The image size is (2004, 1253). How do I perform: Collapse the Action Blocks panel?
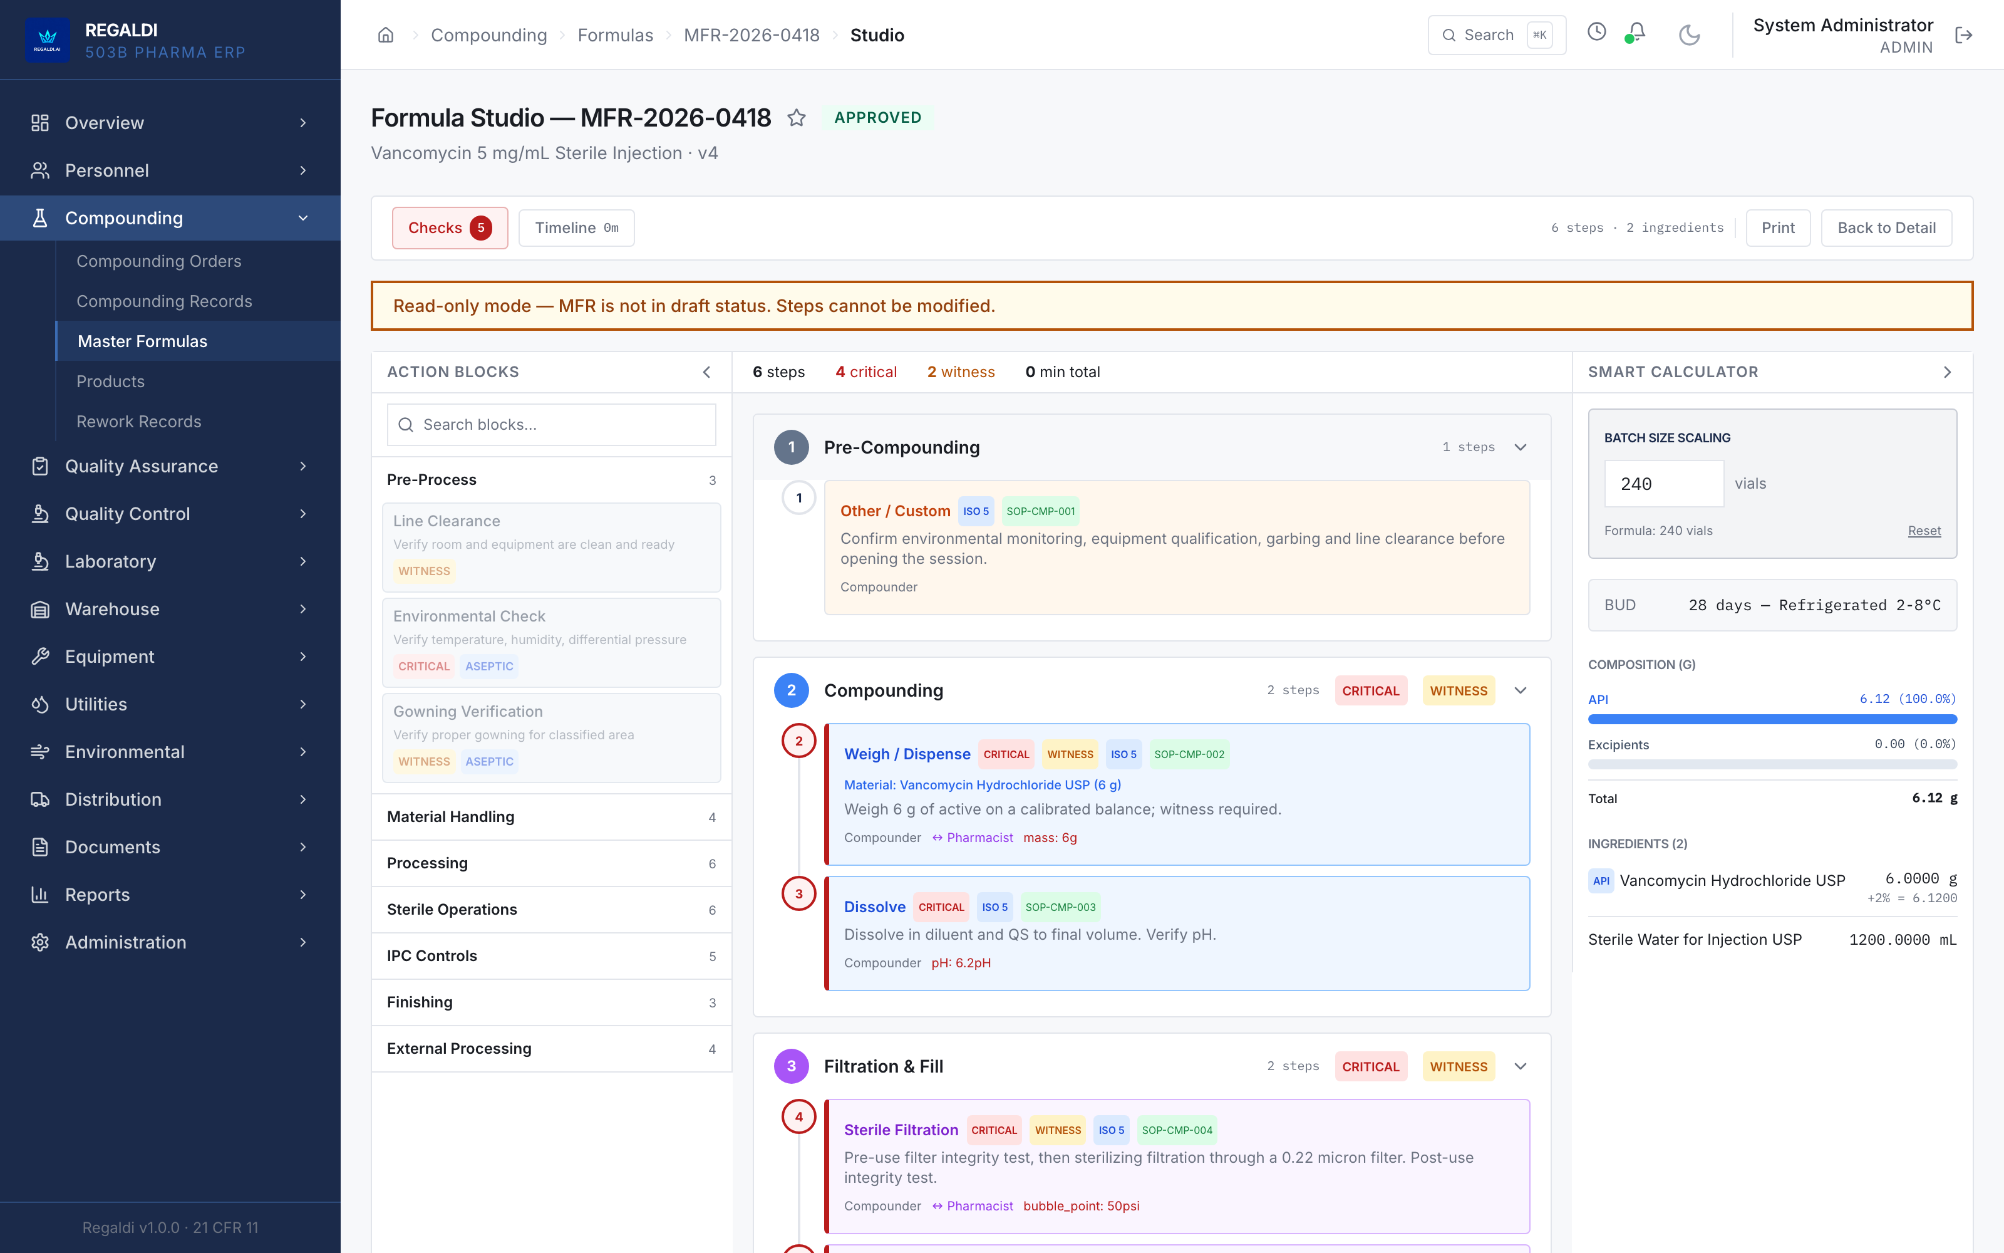click(x=706, y=372)
